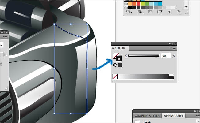Viewport: 200px width, 123px height.
Task: Collapse the Color panel with double arrows
Action: (170, 44)
